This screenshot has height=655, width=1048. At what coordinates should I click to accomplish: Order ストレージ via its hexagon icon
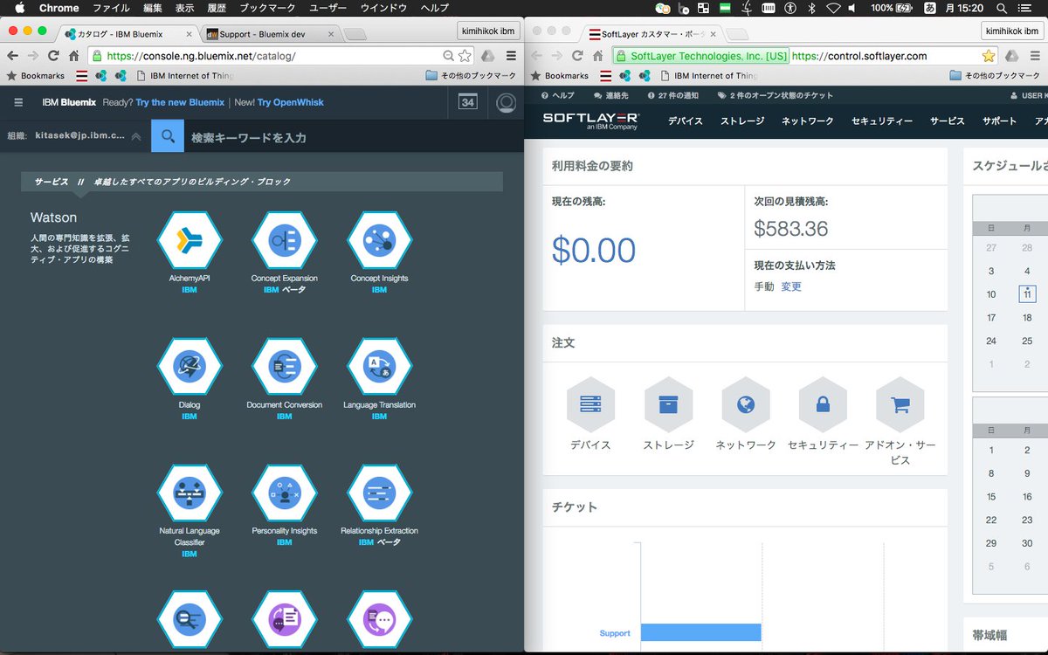pos(668,404)
